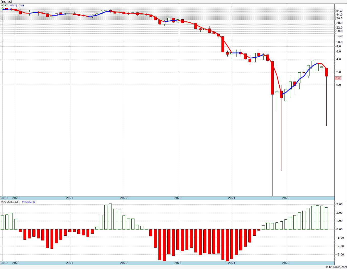
Task: Click the 3.00 MACD axis label
Action: (x=339, y=204)
